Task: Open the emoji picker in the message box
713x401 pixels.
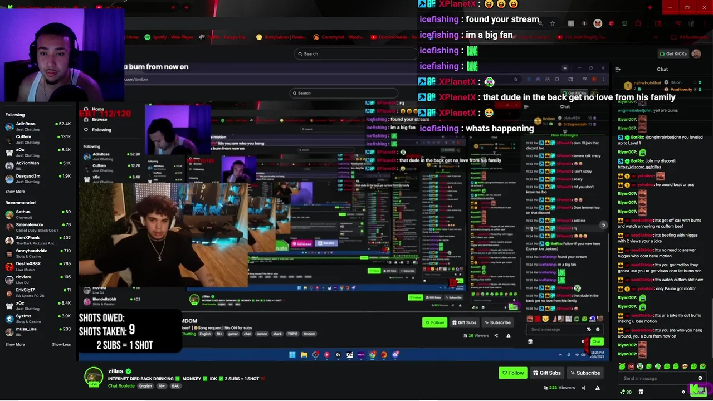Action: [x=700, y=378]
